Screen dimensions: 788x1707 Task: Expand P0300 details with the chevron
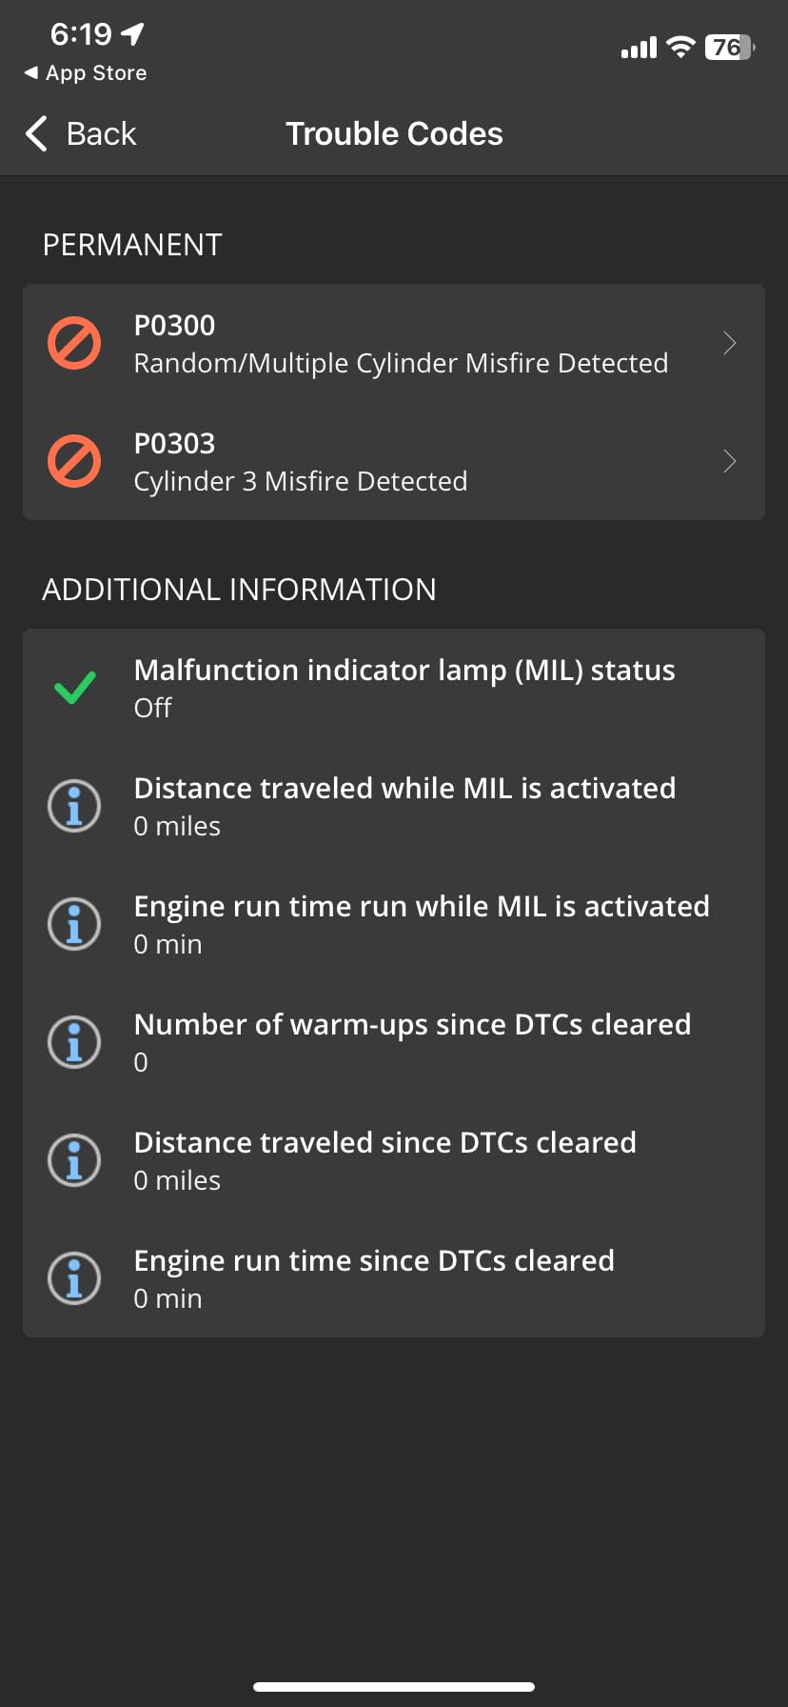pos(730,343)
